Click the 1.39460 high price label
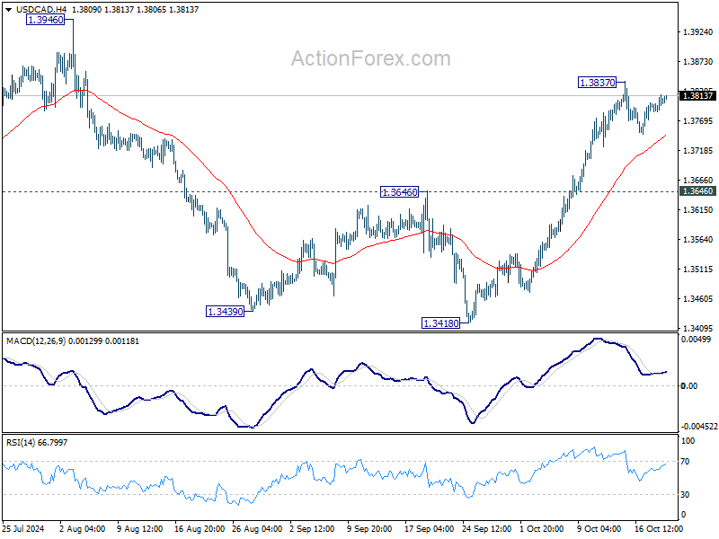Screen dimensions: 719x539 pyautogui.click(x=46, y=20)
